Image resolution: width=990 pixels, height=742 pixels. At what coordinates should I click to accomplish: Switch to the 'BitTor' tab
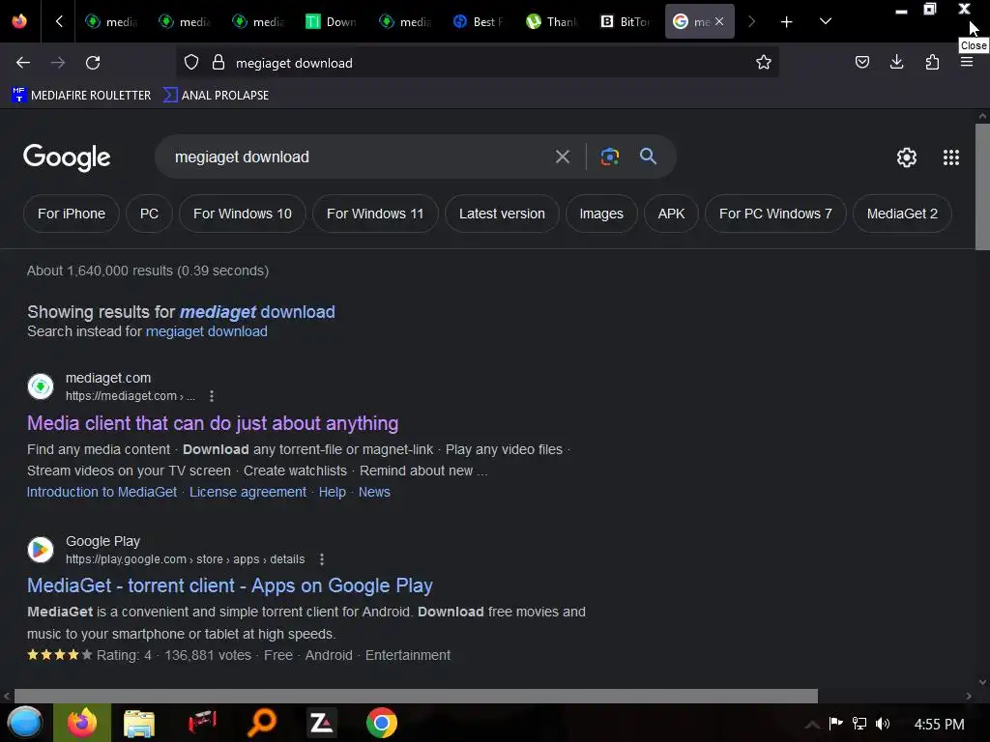tap(625, 21)
